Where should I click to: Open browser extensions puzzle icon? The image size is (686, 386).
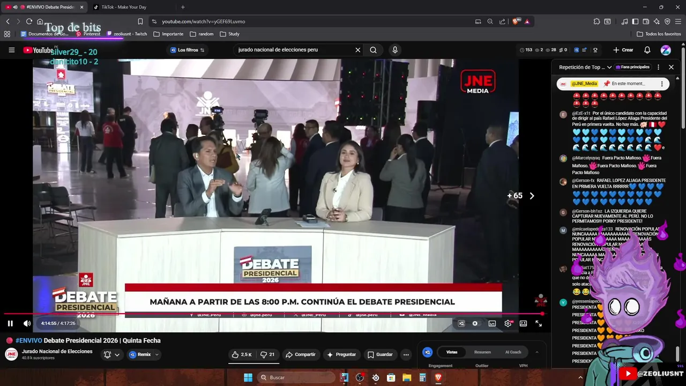point(596,21)
